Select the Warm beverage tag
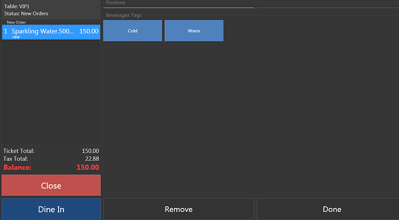The image size is (399, 220). 194,31
